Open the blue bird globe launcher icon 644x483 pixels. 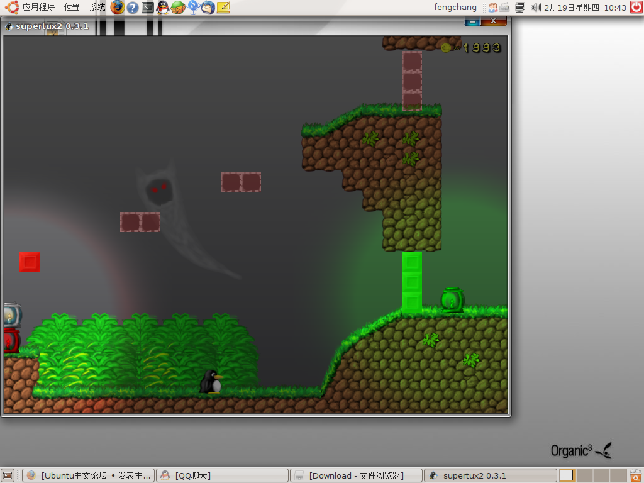click(x=193, y=7)
